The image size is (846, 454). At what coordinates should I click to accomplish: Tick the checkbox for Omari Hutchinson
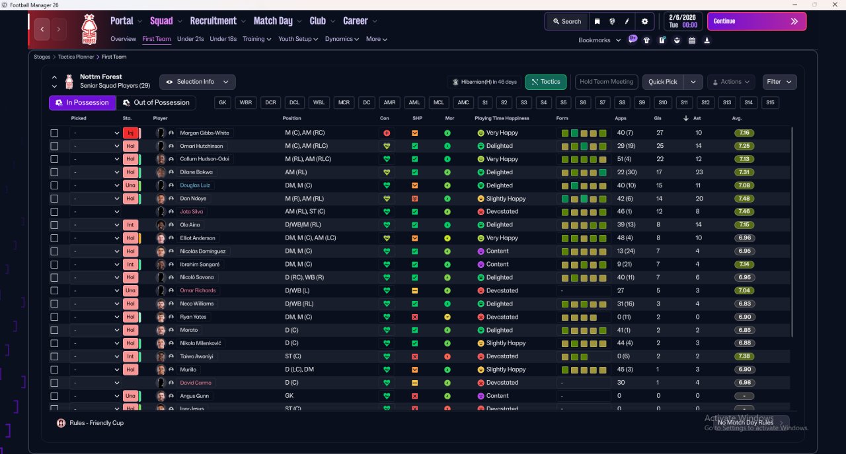click(x=54, y=146)
